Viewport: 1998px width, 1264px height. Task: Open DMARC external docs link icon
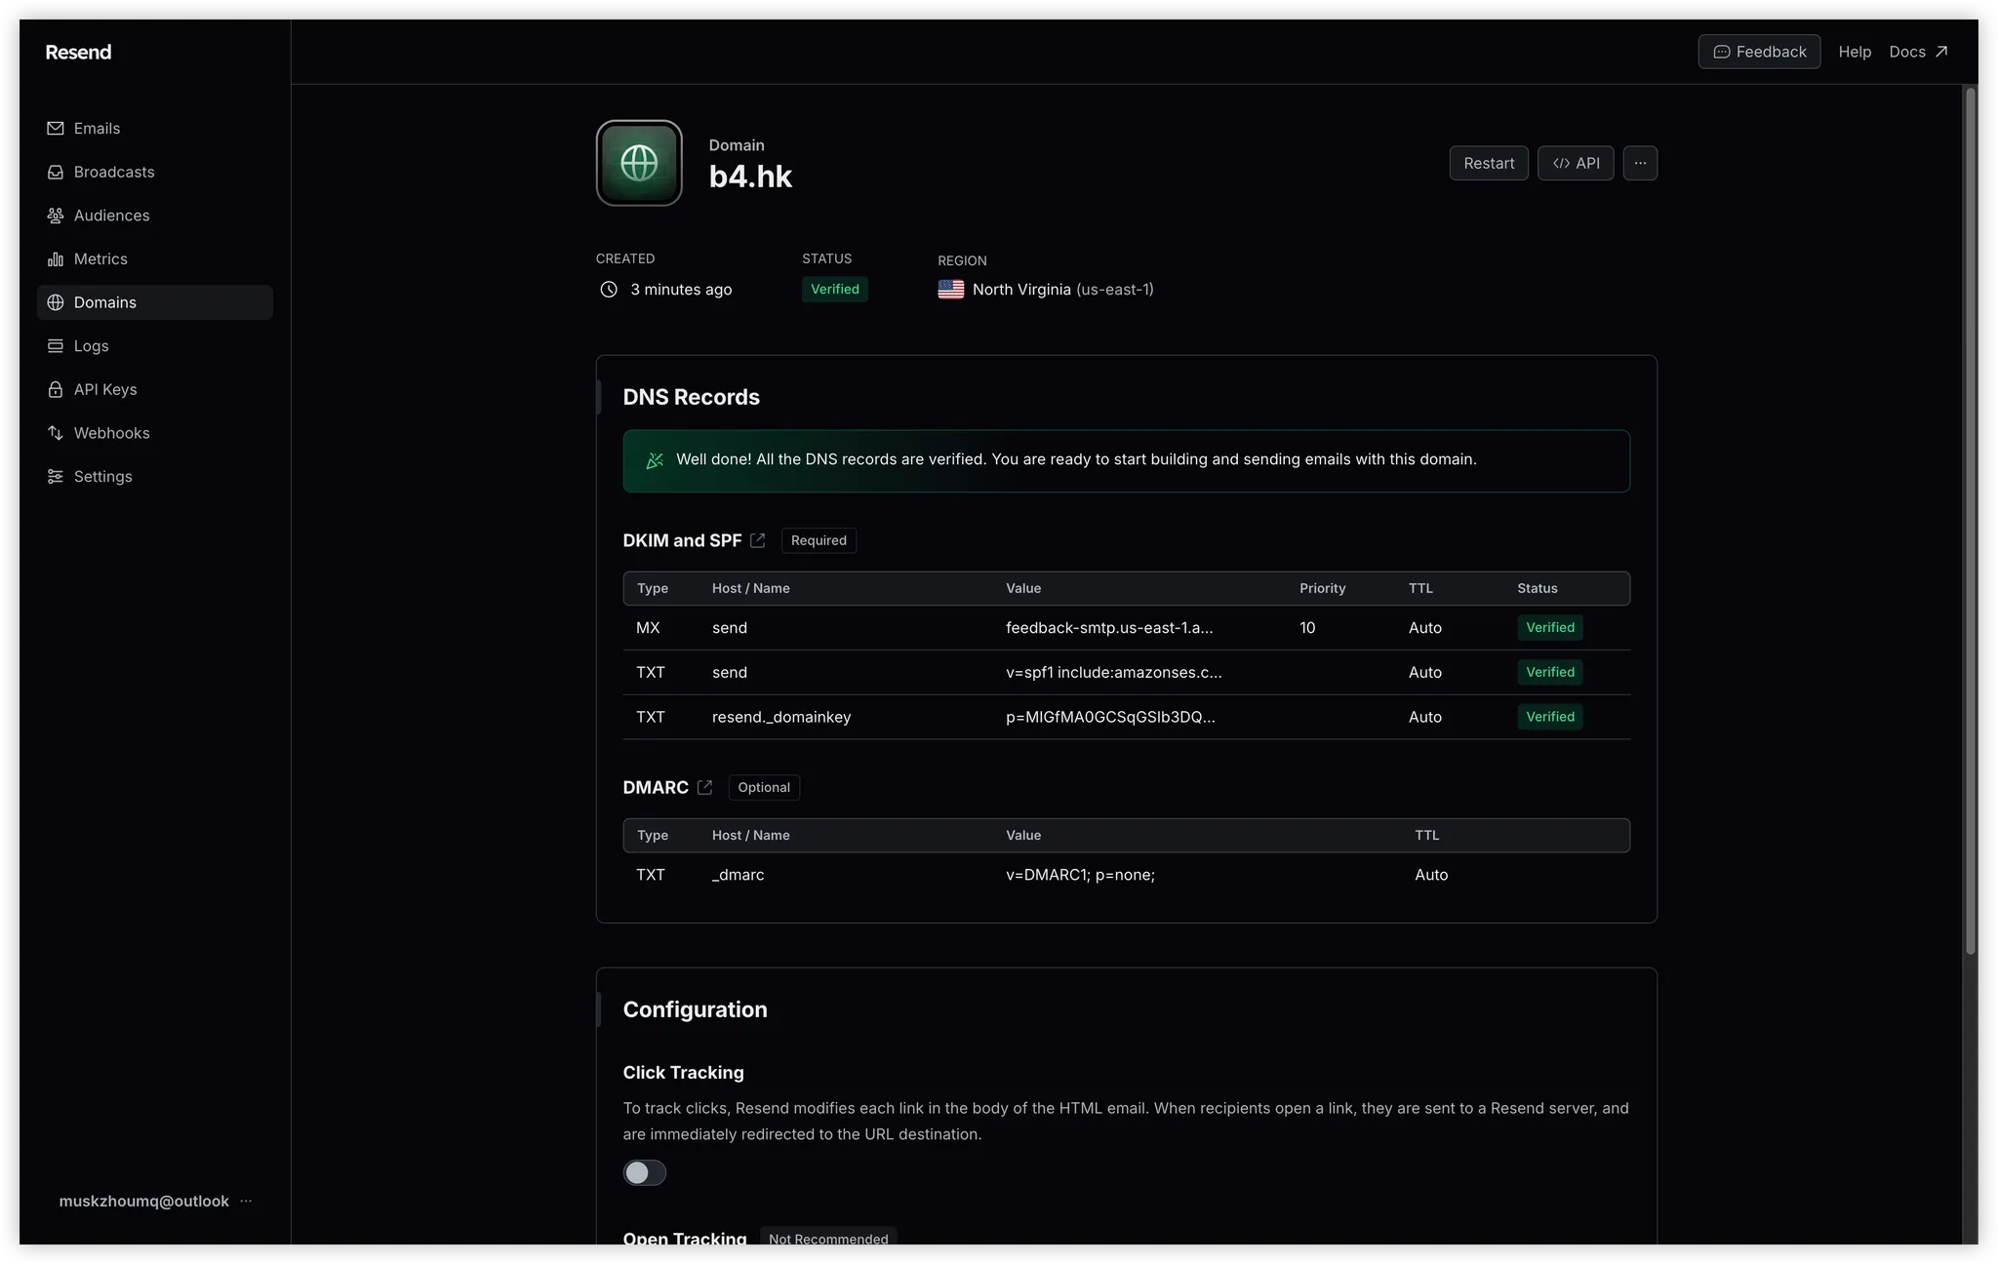point(704,787)
